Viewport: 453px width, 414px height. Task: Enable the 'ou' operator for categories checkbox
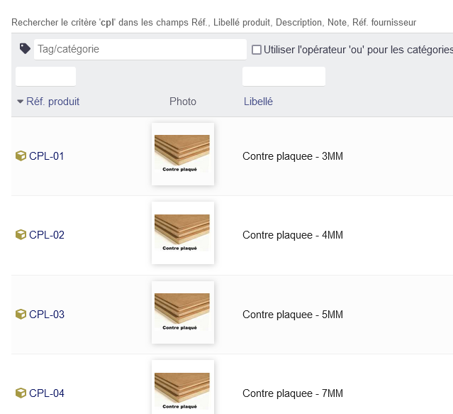pyautogui.click(x=257, y=50)
